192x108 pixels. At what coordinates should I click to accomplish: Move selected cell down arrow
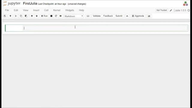coord(37,16)
